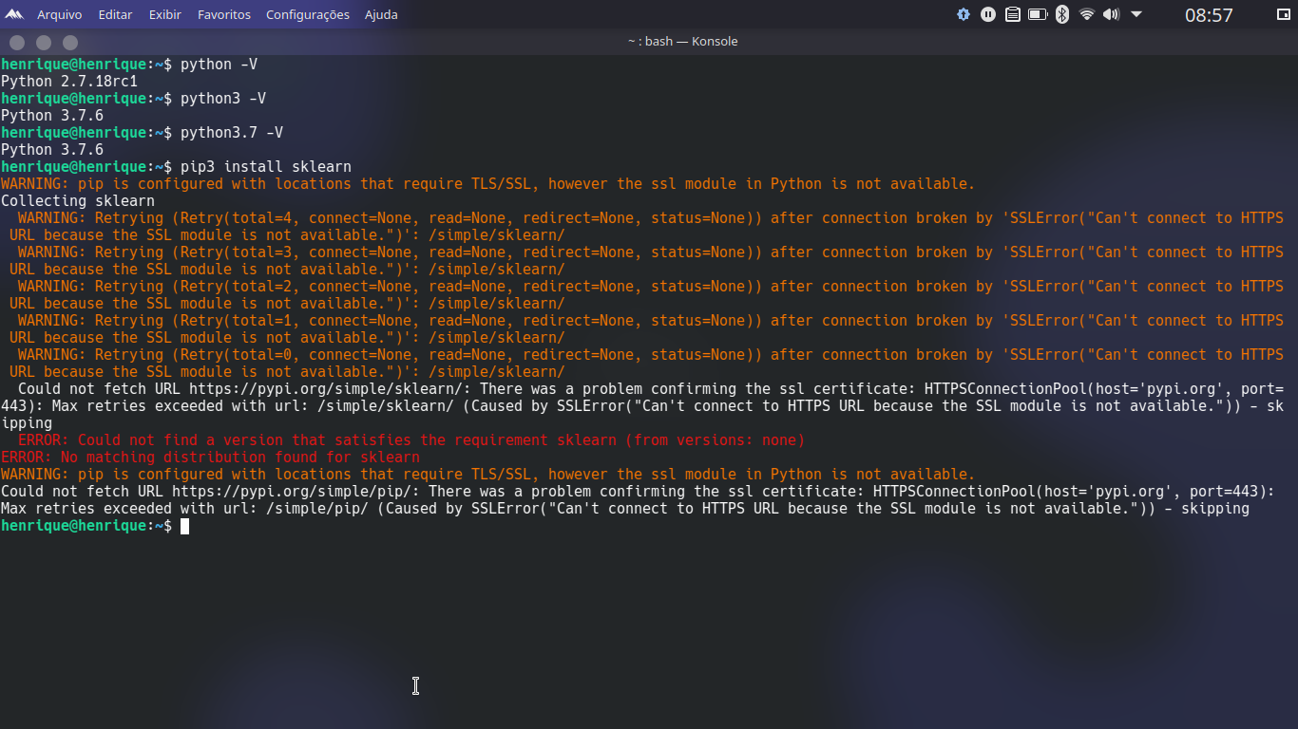This screenshot has height=729, width=1298.
Task: Click the blue software updates tray icon
Action: click(x=964, y=14)
